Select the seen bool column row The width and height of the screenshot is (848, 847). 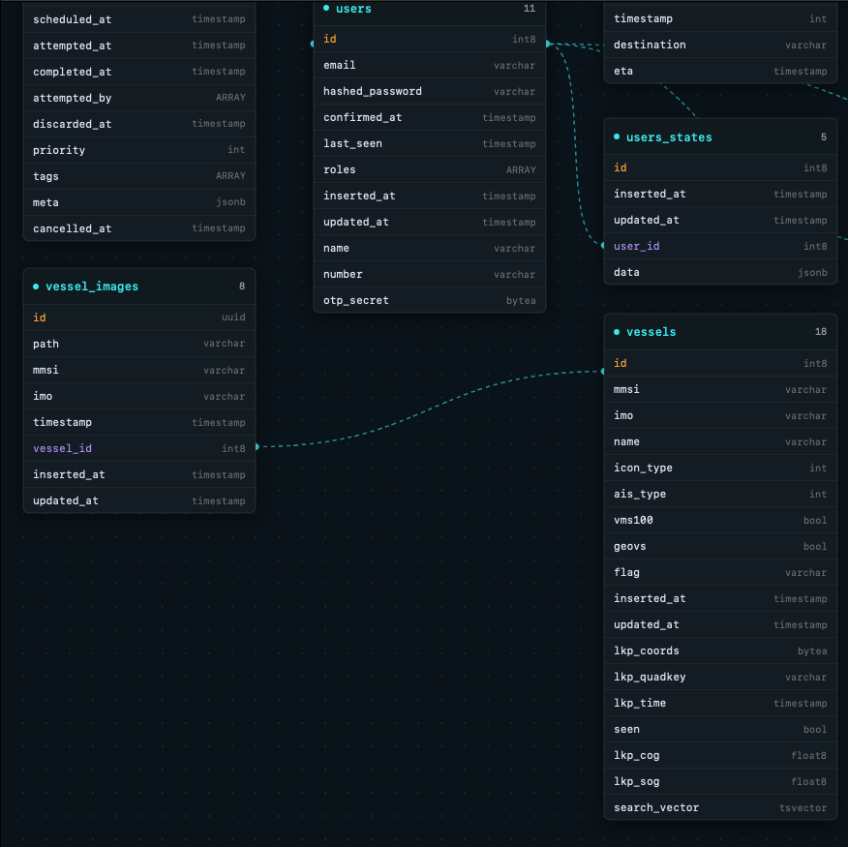tap(720, 729)
